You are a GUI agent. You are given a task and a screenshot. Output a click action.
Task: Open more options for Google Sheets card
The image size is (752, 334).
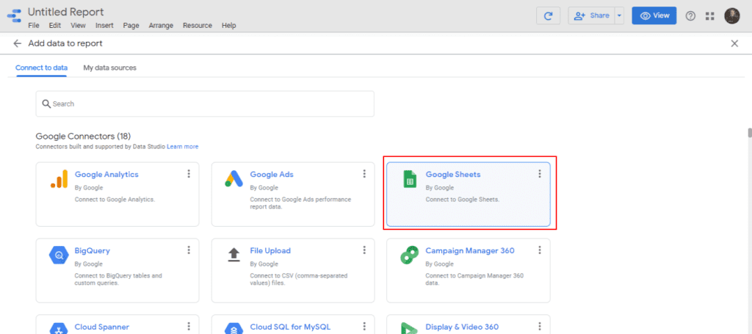(x=540, y=174)
